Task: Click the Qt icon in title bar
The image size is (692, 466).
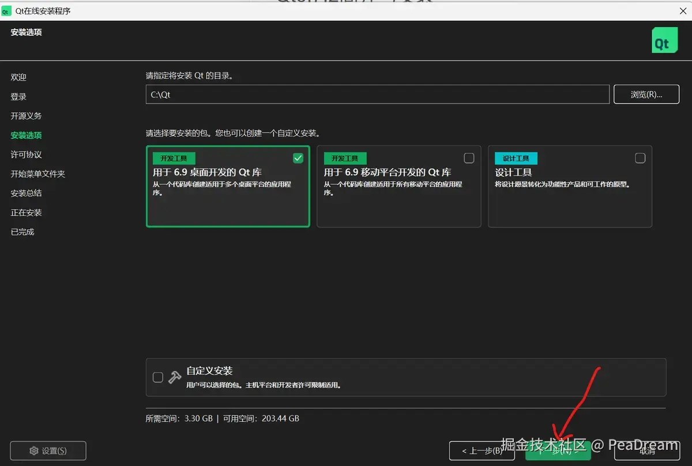Action: (x=7, y=11)
